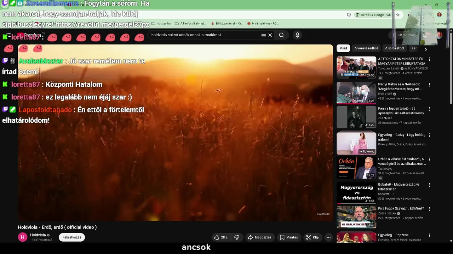The height and width of the screenshot is (254, 453).
Task: Open 'A Firefox alkalmazá...' bookmark folder
Action: (191, 24)
